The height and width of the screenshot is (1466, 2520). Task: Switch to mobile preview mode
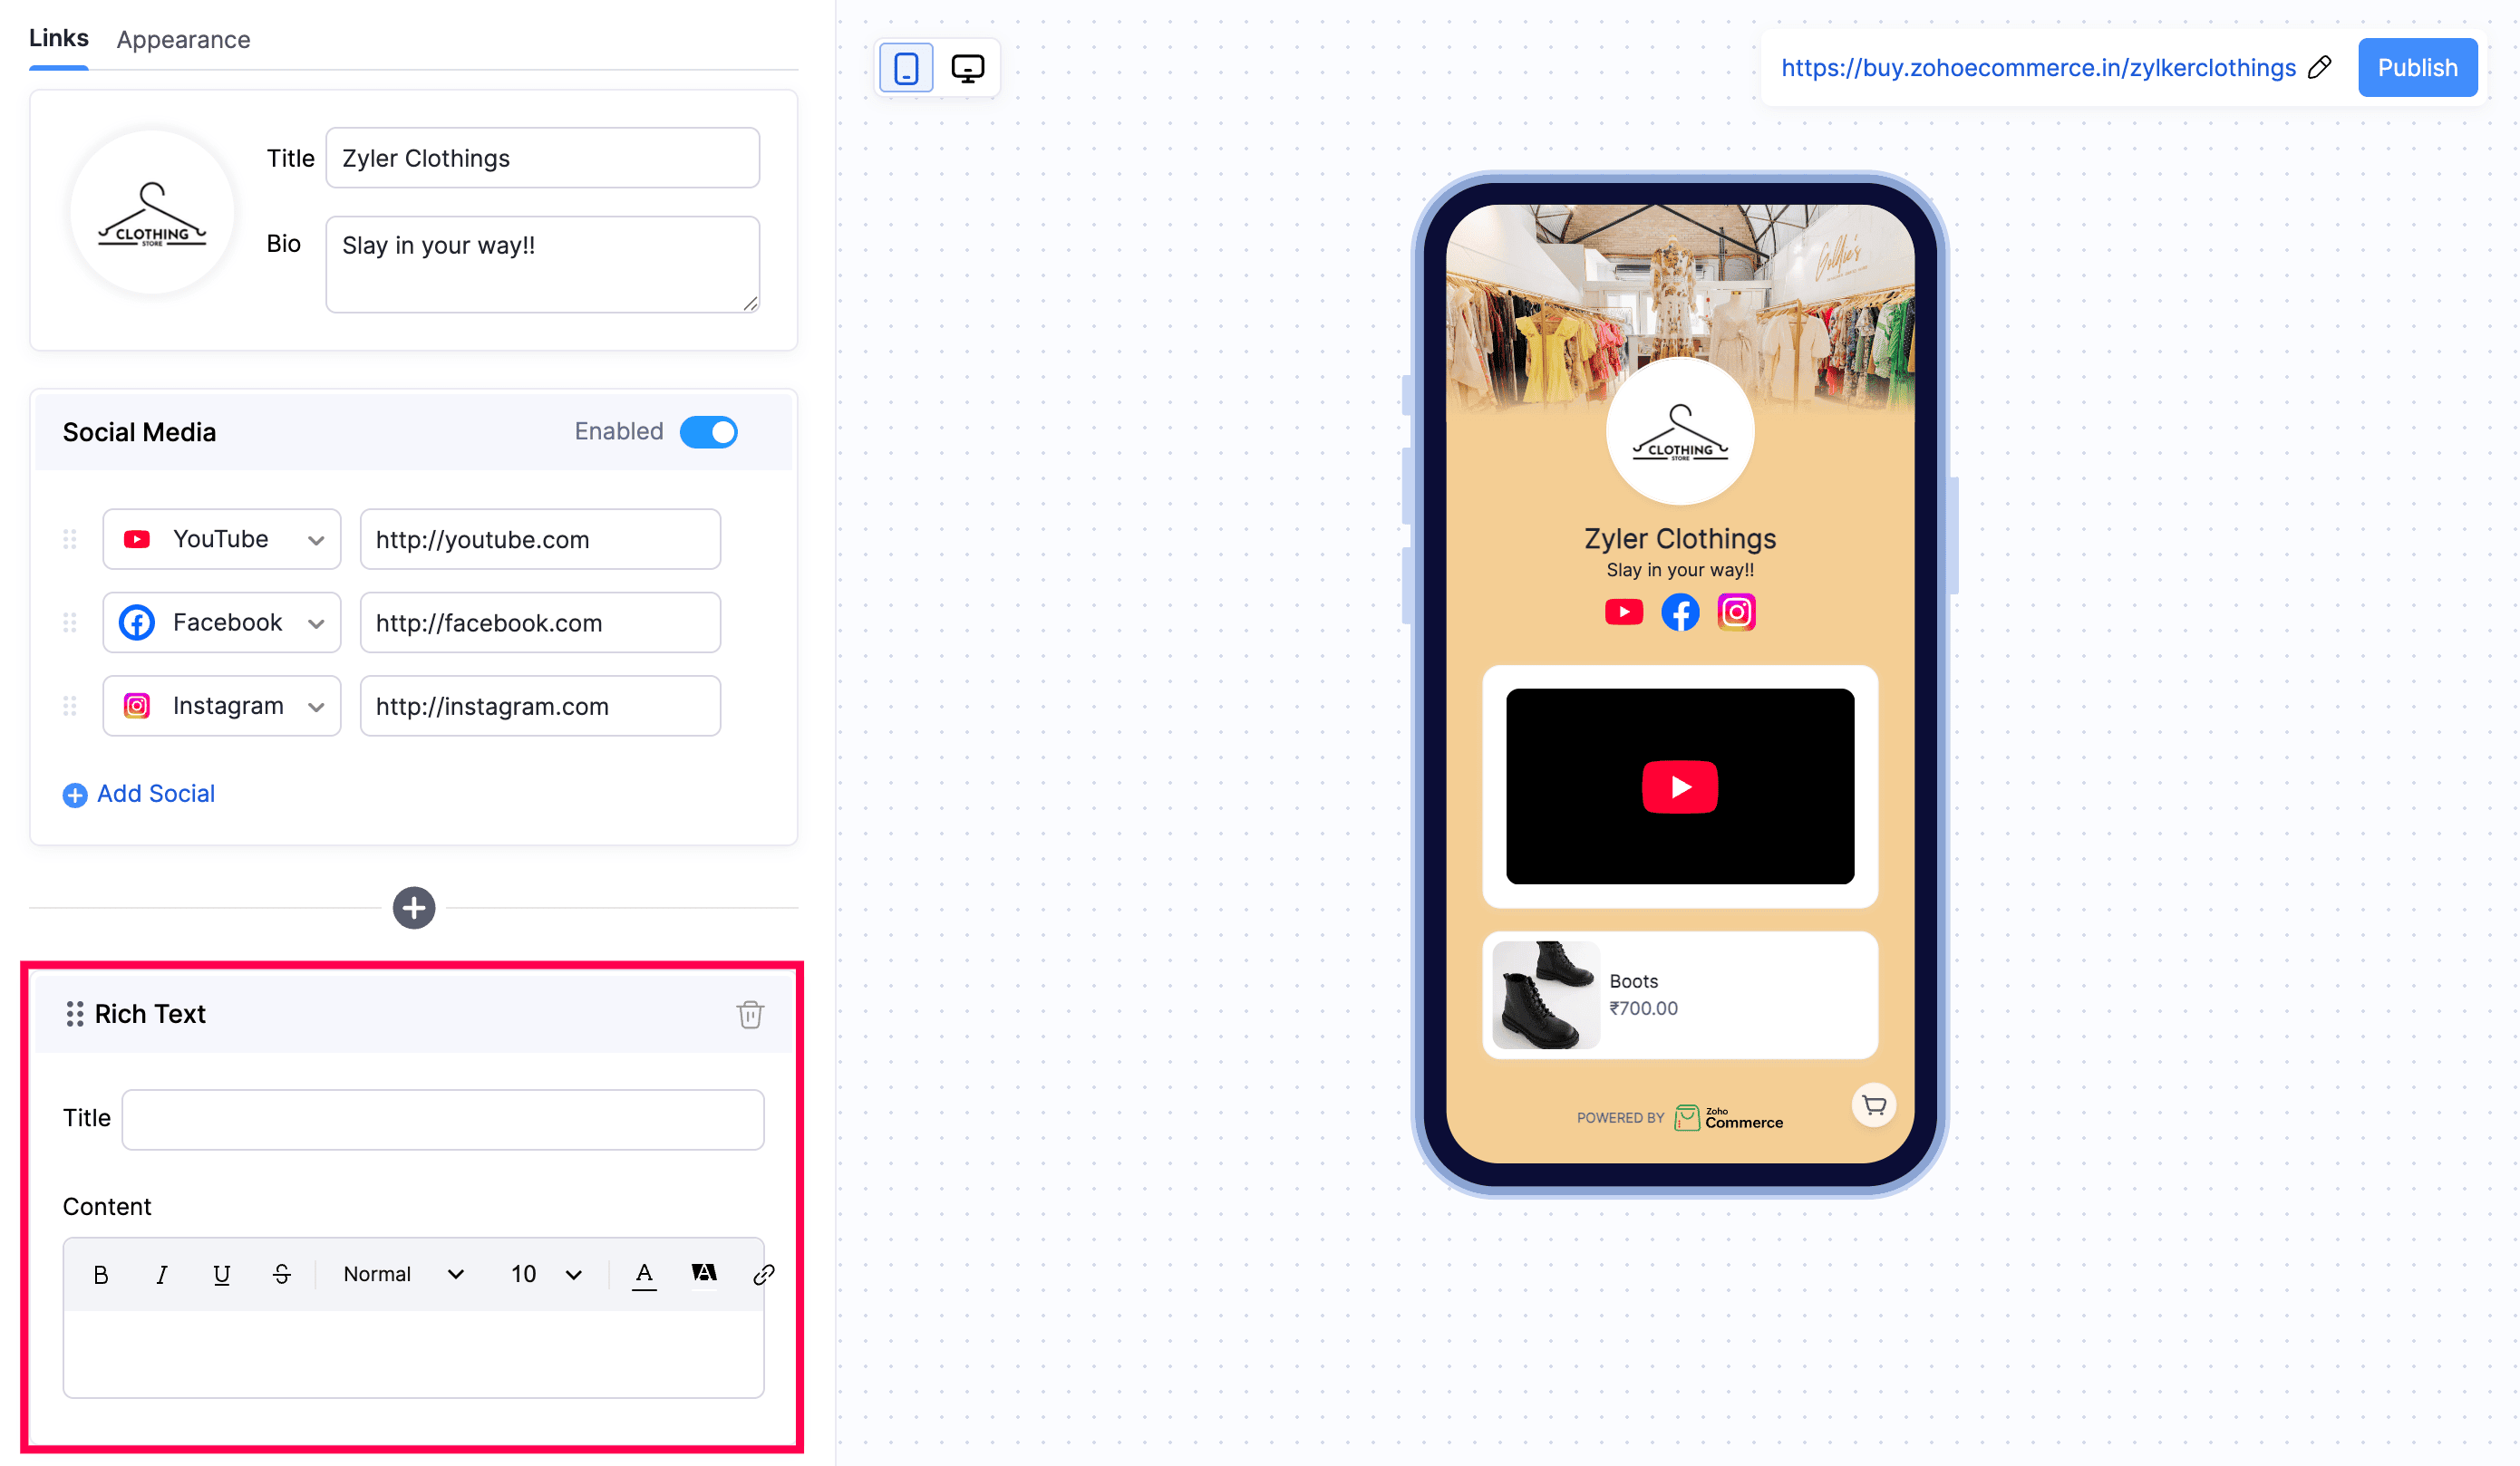pos(906,68)
